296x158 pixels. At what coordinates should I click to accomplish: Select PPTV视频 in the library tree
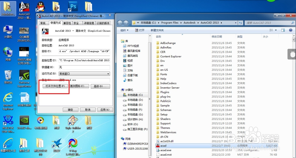pyautogui.click(x=131, y=46)
